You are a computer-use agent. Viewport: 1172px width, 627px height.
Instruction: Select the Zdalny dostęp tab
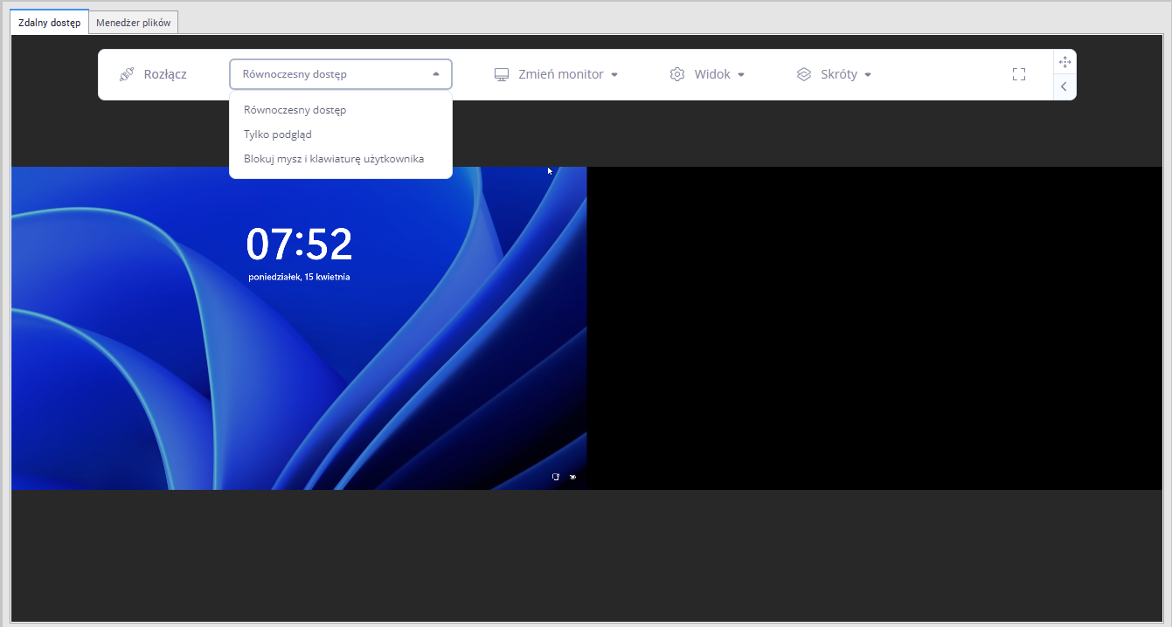pos(50,23)
